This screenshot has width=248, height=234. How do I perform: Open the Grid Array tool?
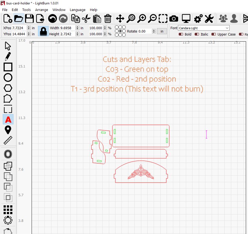tap(8, 210)
